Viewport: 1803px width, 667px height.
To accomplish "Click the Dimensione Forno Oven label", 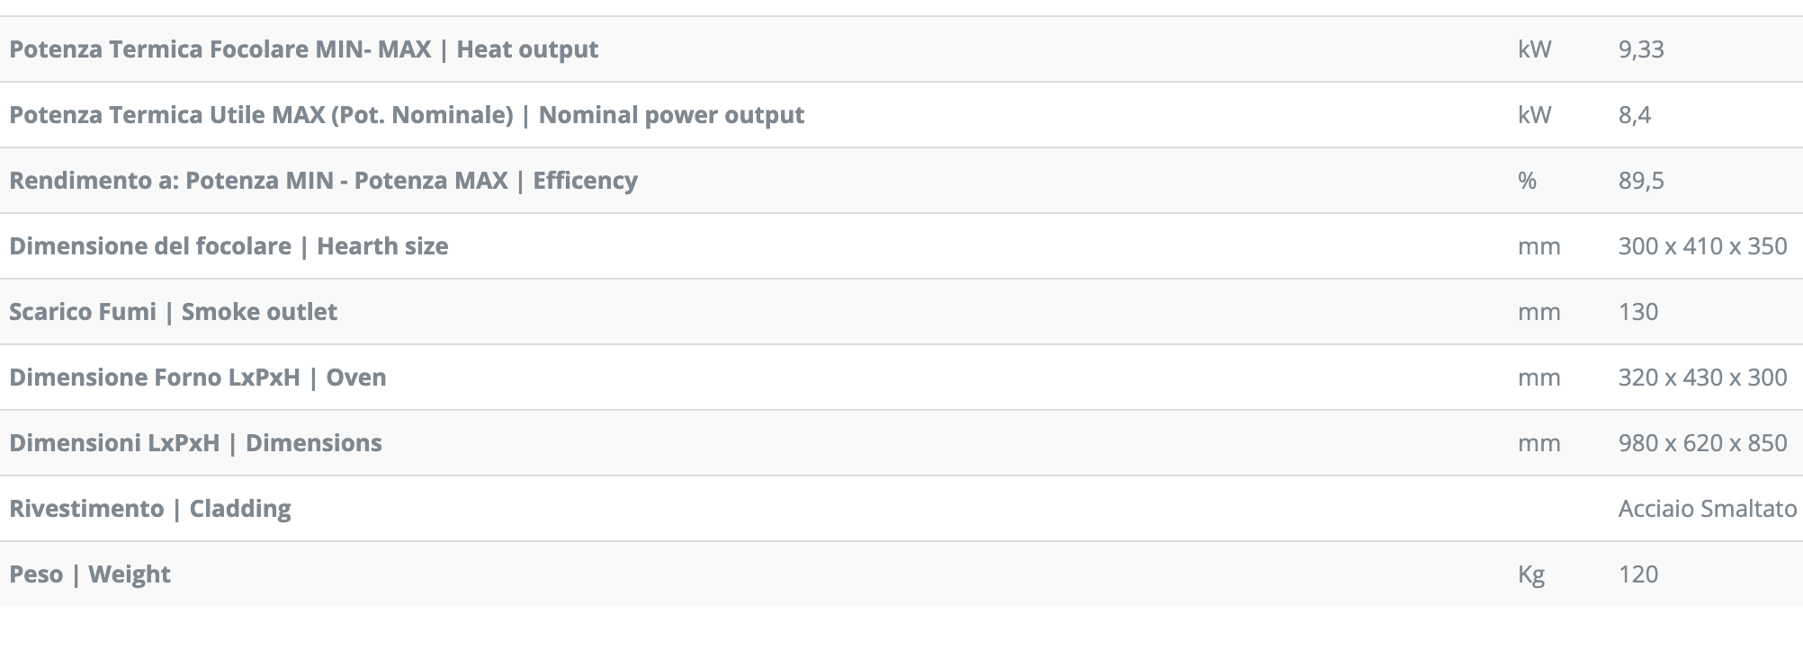I will (198, 378).
